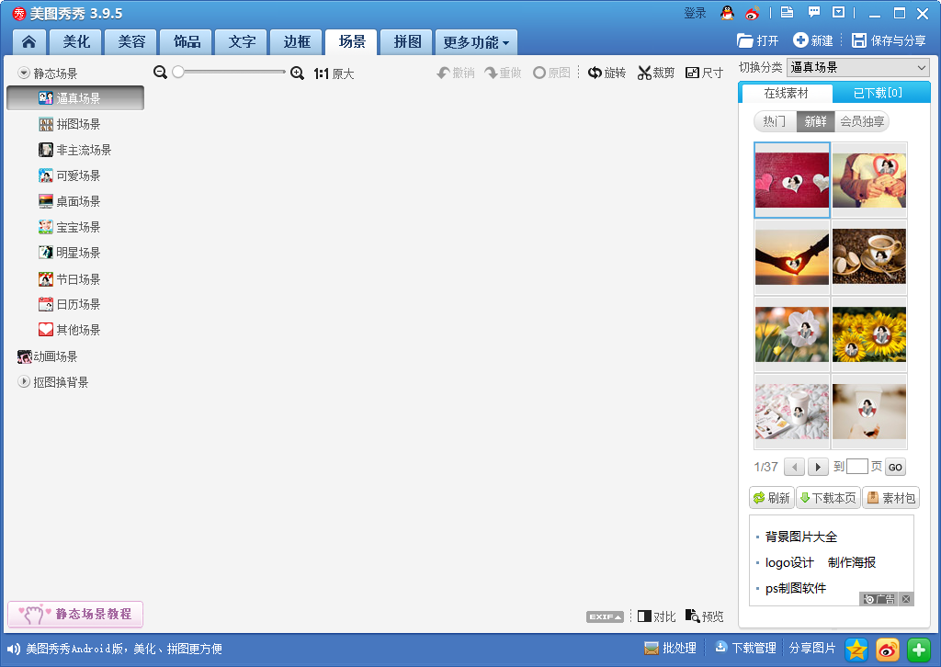Select the 会员独享 filter
Image resolution: width=941 pixels, height=667 pixels.
(862, 122)
